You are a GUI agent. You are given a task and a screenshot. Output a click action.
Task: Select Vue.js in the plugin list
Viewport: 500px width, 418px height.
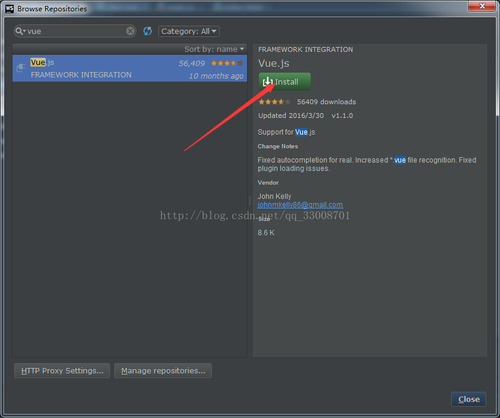point(130,68)
